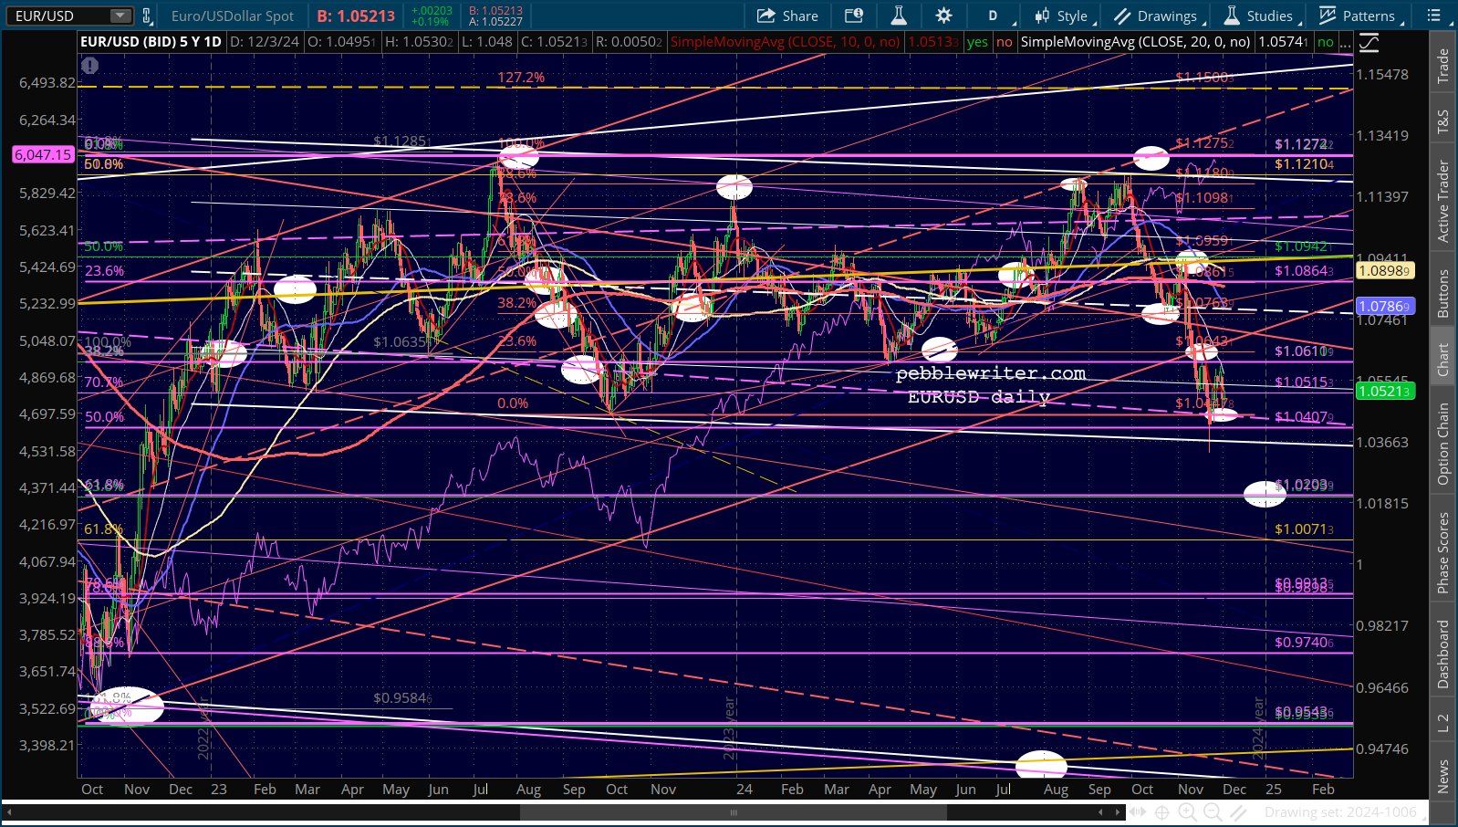Viewport: 1458px width, 827px height.
Task: Click the 1.07869 blue price bubble
Action: click(x=1385, y=307)
